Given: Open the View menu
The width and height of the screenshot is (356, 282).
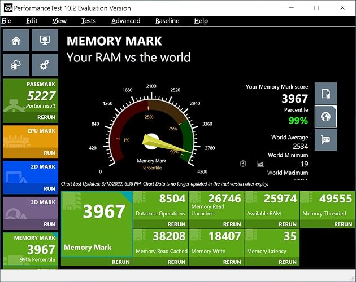Looking at the screenshot, I should tap(59, 21).
